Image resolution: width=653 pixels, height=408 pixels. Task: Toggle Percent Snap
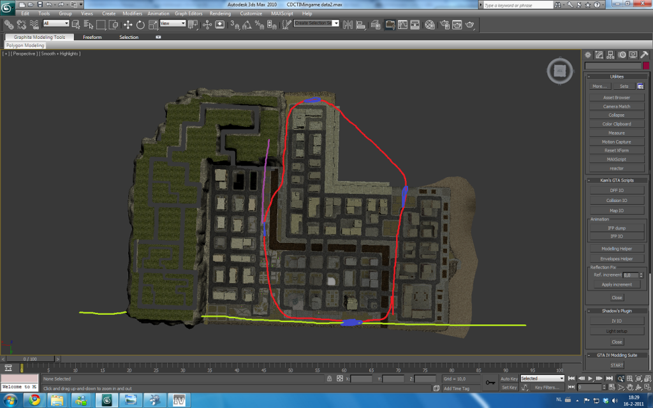(x=260, y=25)
